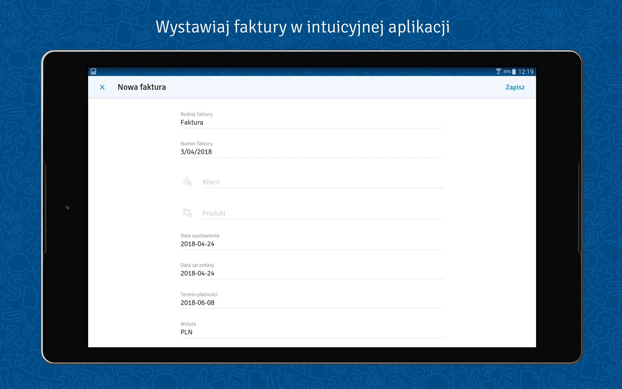Click the add client icon
Screen dimensions: 622x389
[187, 181]
